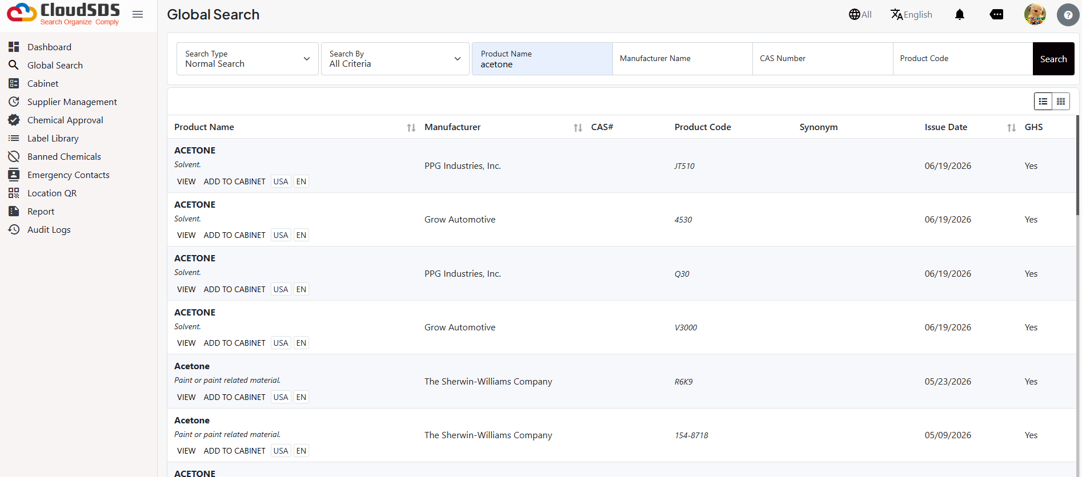Add PPG JT510 Acetone to cabinet
Screen dimensions: 1082x477
(234, 181)
